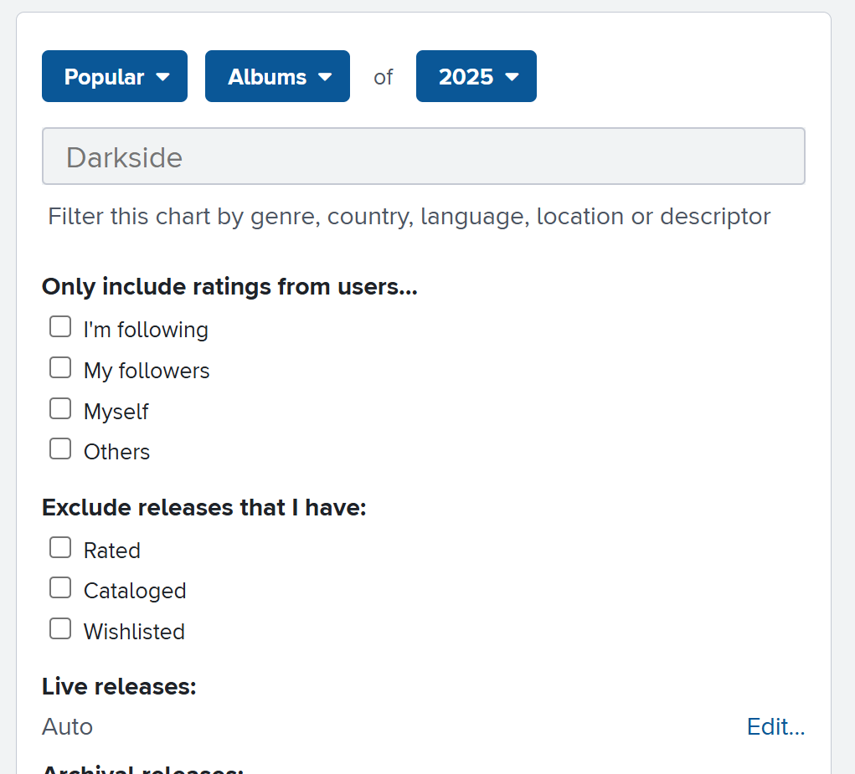Check the "My followers" checkbox
The width and height of the screenshot is (855, 774).
point(60,367)
